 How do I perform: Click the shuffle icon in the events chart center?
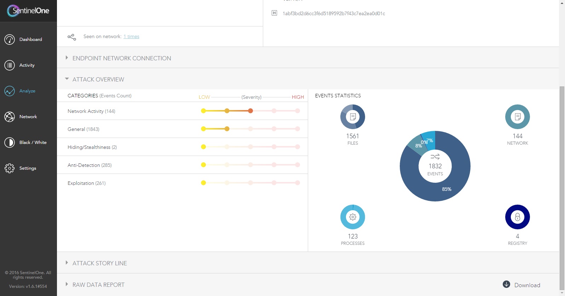[x=435, y=157]
